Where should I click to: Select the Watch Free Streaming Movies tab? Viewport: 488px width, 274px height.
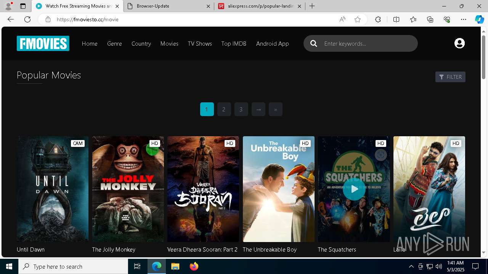pyautogui.click(x=77, y=6)
